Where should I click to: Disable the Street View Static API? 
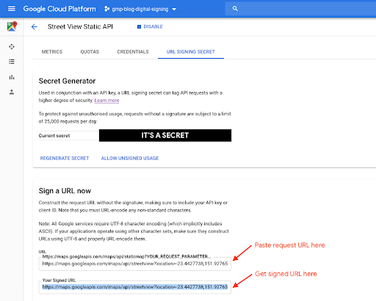pos(150,26)
